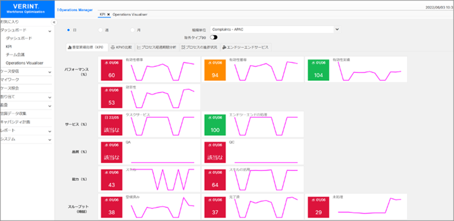The width and height of the screenshot is (454, 221).
Task: Click the red QA tile
Action: click(x=111, y=152)
